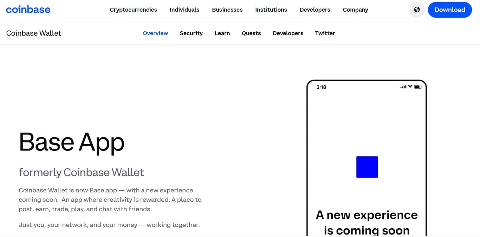Open the Twitter link
The height and width of the screenshot is (237, 480).
click(x=325, y=33)
